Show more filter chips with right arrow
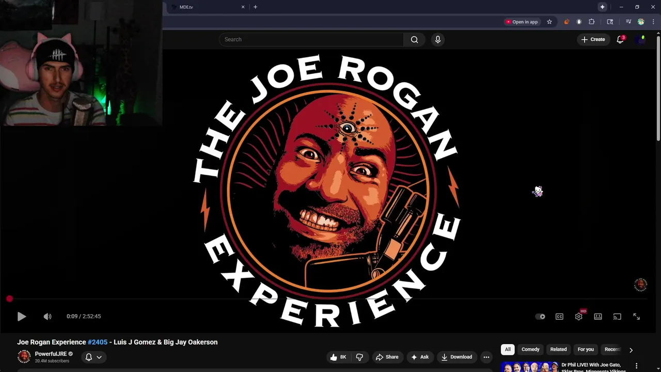The width and height of the screenshot is (661, 372). [631, 350]
